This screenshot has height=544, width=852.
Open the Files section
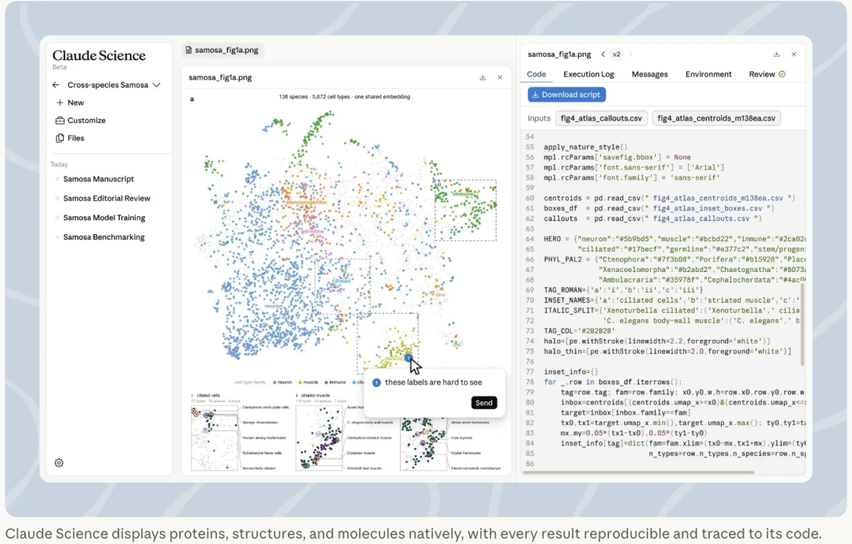[70, 139]
